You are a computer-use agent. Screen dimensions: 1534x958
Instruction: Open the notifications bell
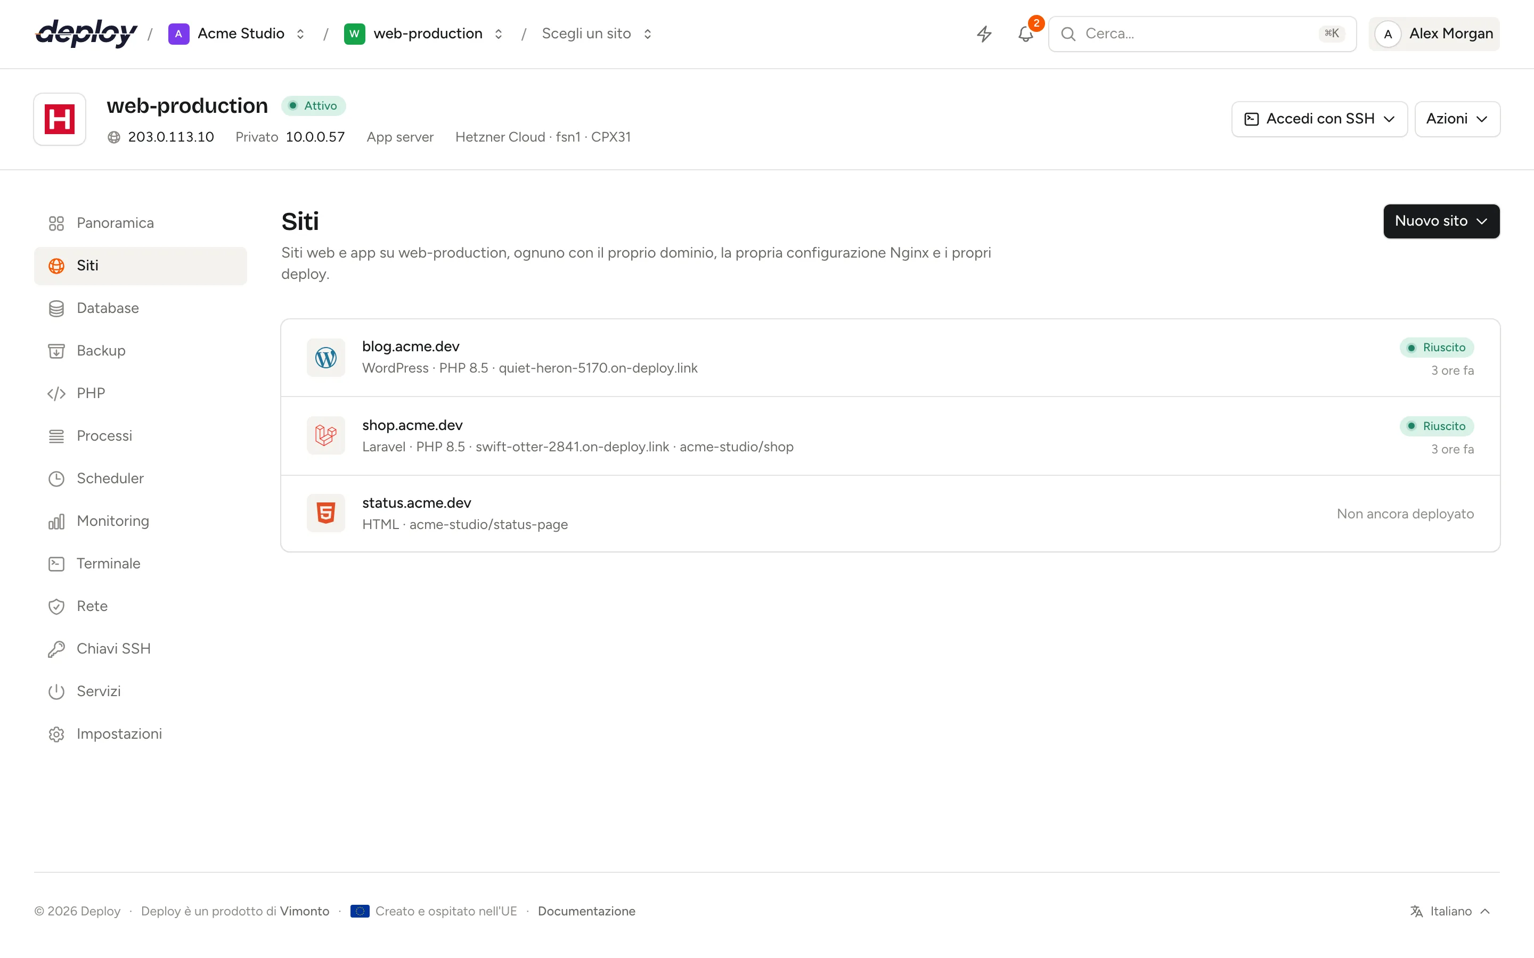(1026, 34)
